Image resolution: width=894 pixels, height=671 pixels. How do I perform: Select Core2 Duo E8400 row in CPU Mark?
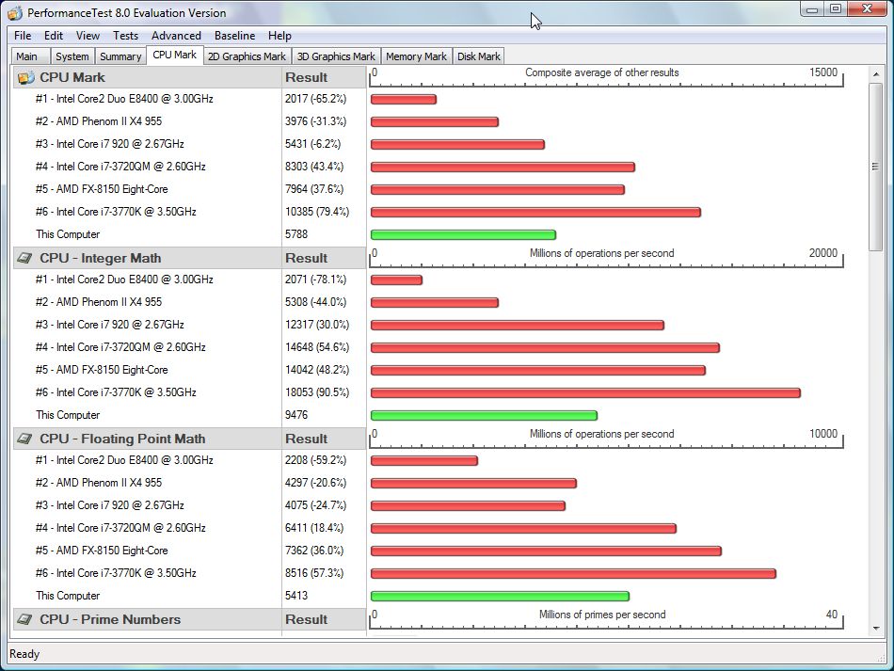tap(124, 99)
